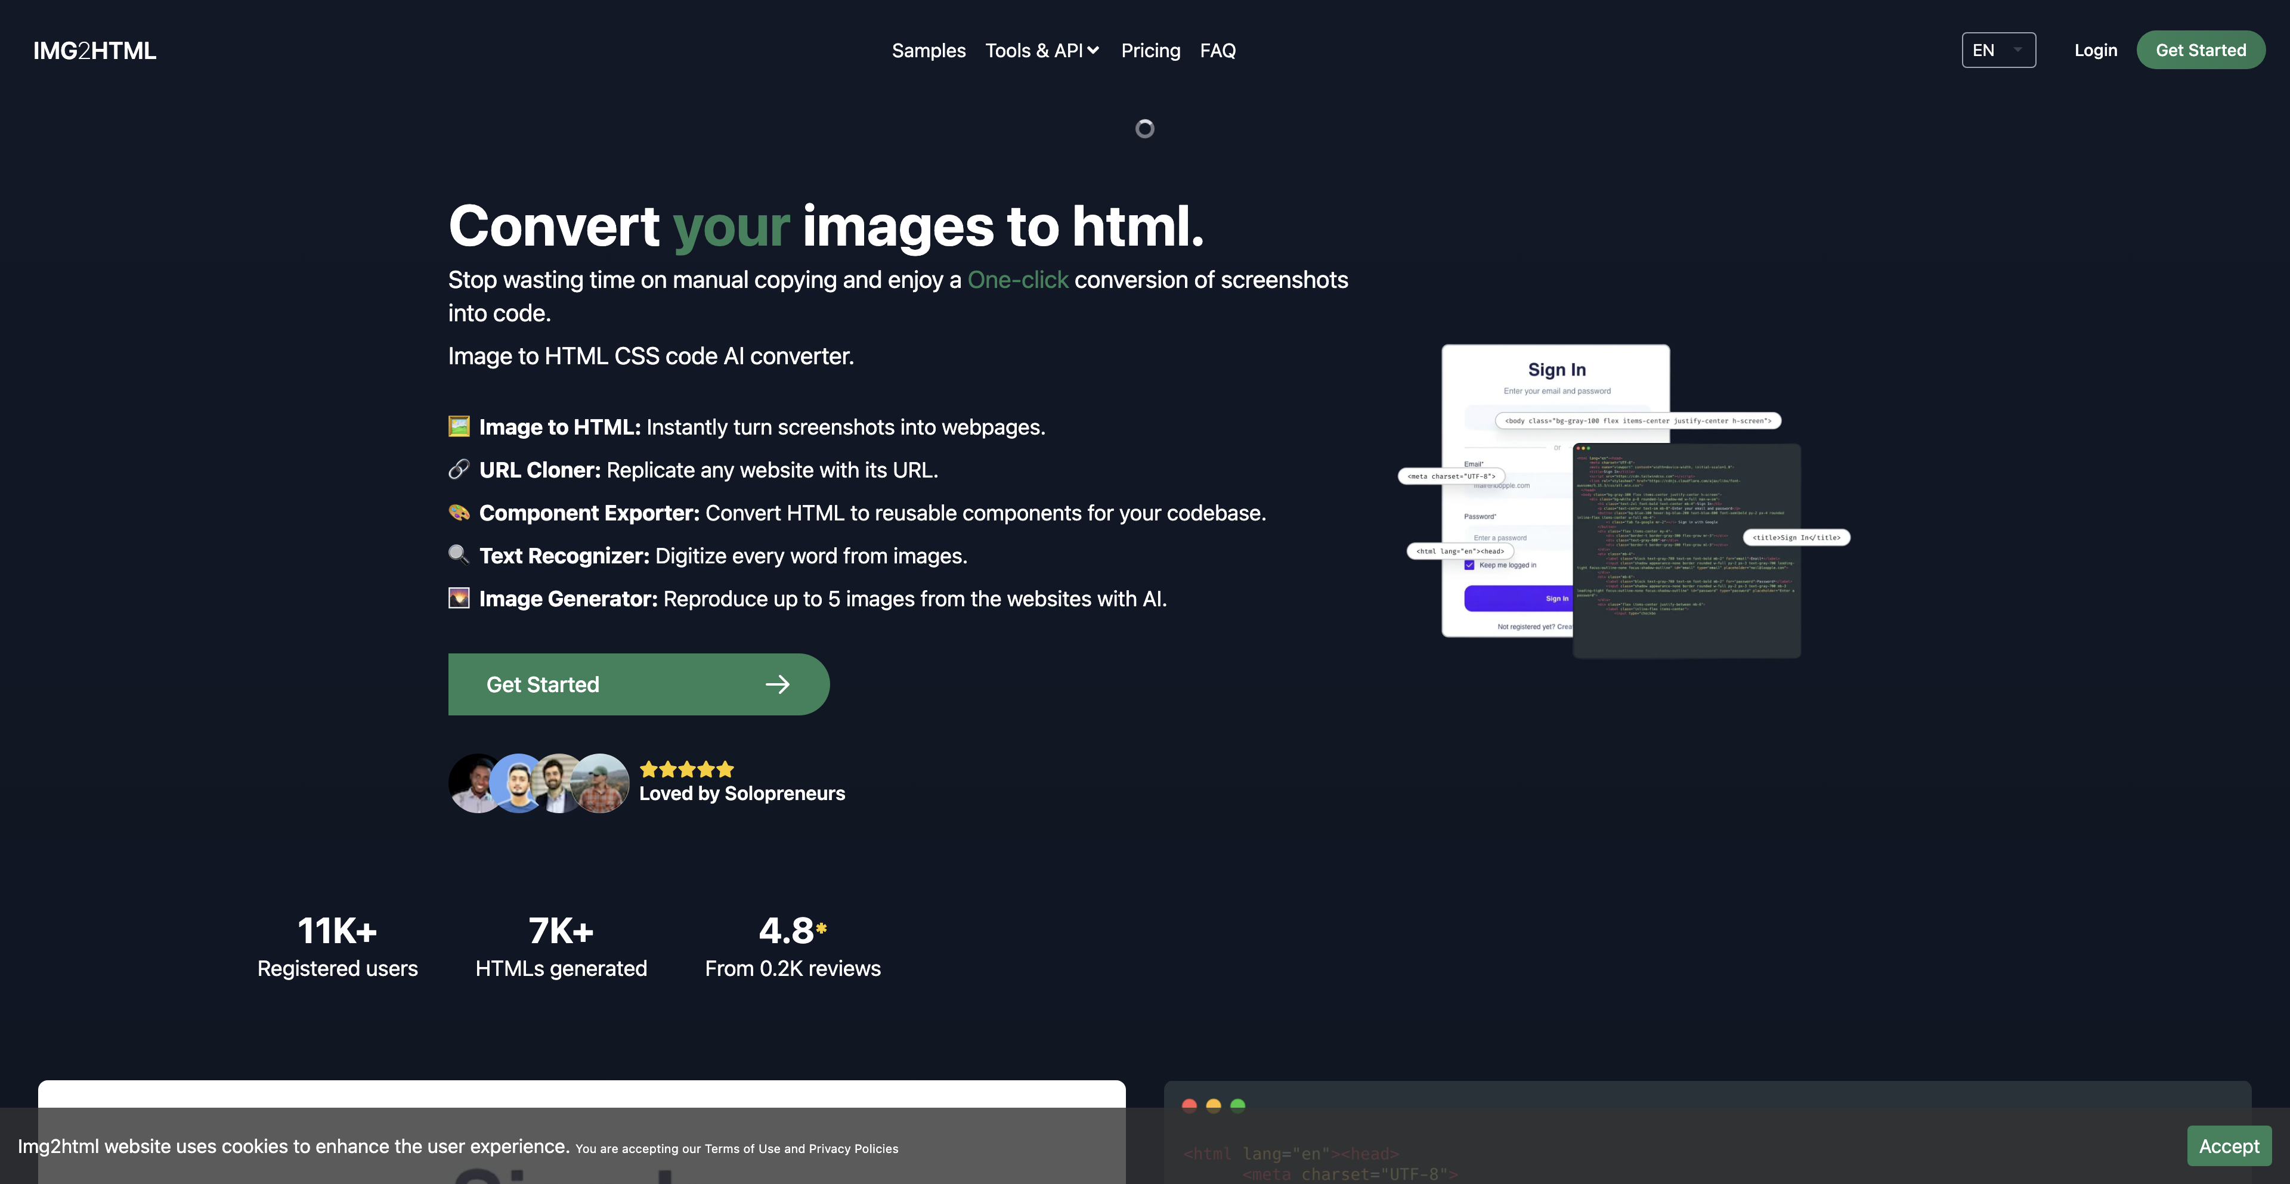The image size is (2290, 1184).
Task: Click the magnifier icon beside Text Recognizer
Action: pos(459,554)
